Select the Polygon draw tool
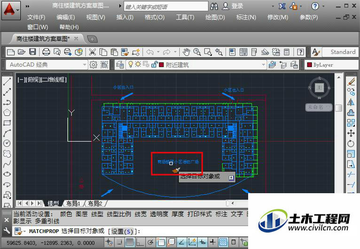This screenshot has width=360, height=249. [x=7, y=113]
